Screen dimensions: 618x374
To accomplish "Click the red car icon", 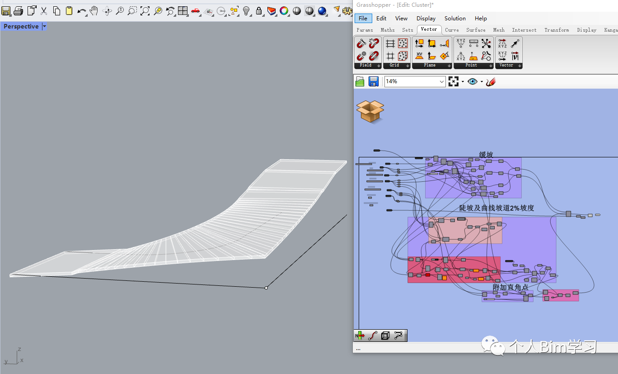I will pos(196,10).
